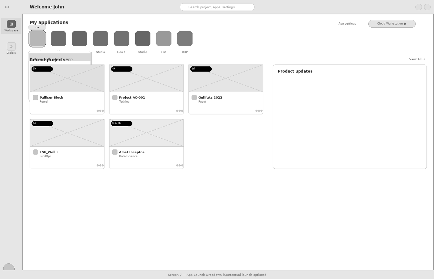434x279 pixels.
Task: Click the highlighted first application icon
Action: pos(37,39)
